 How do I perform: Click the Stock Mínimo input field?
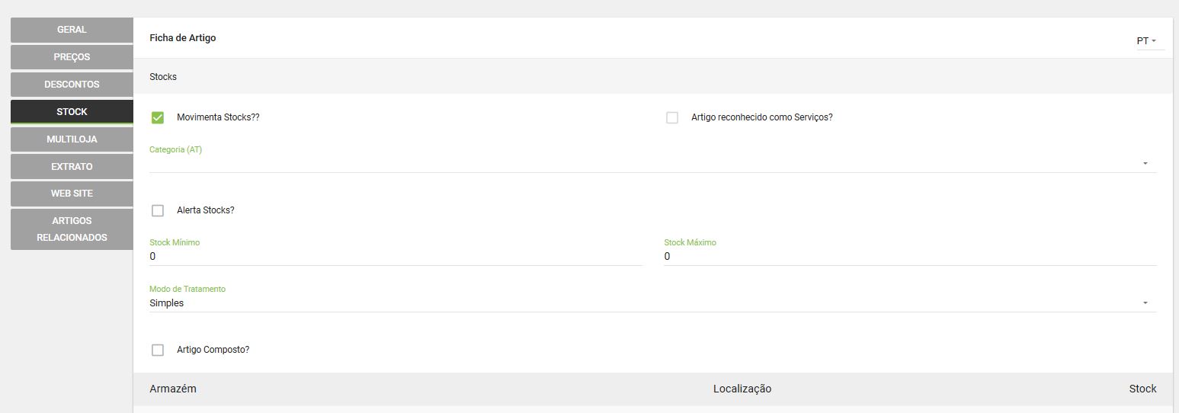click(396, 257)
